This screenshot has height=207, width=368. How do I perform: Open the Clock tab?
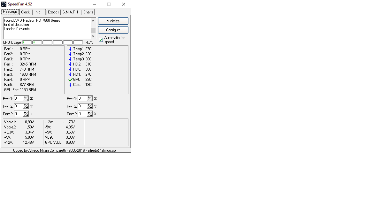click(x=25, y=12)
